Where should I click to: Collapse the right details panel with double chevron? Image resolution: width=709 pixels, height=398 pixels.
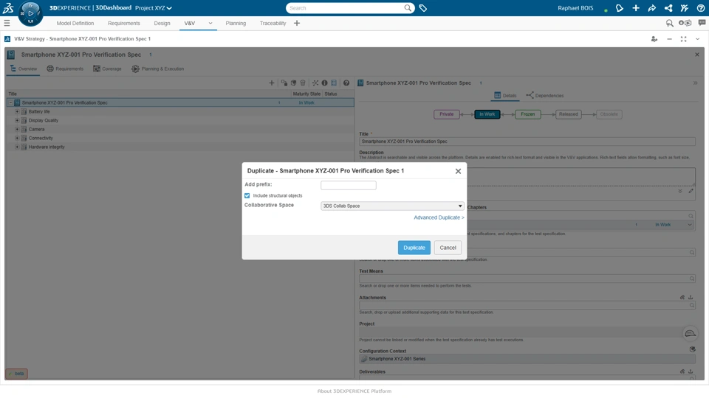pos(696,83)
